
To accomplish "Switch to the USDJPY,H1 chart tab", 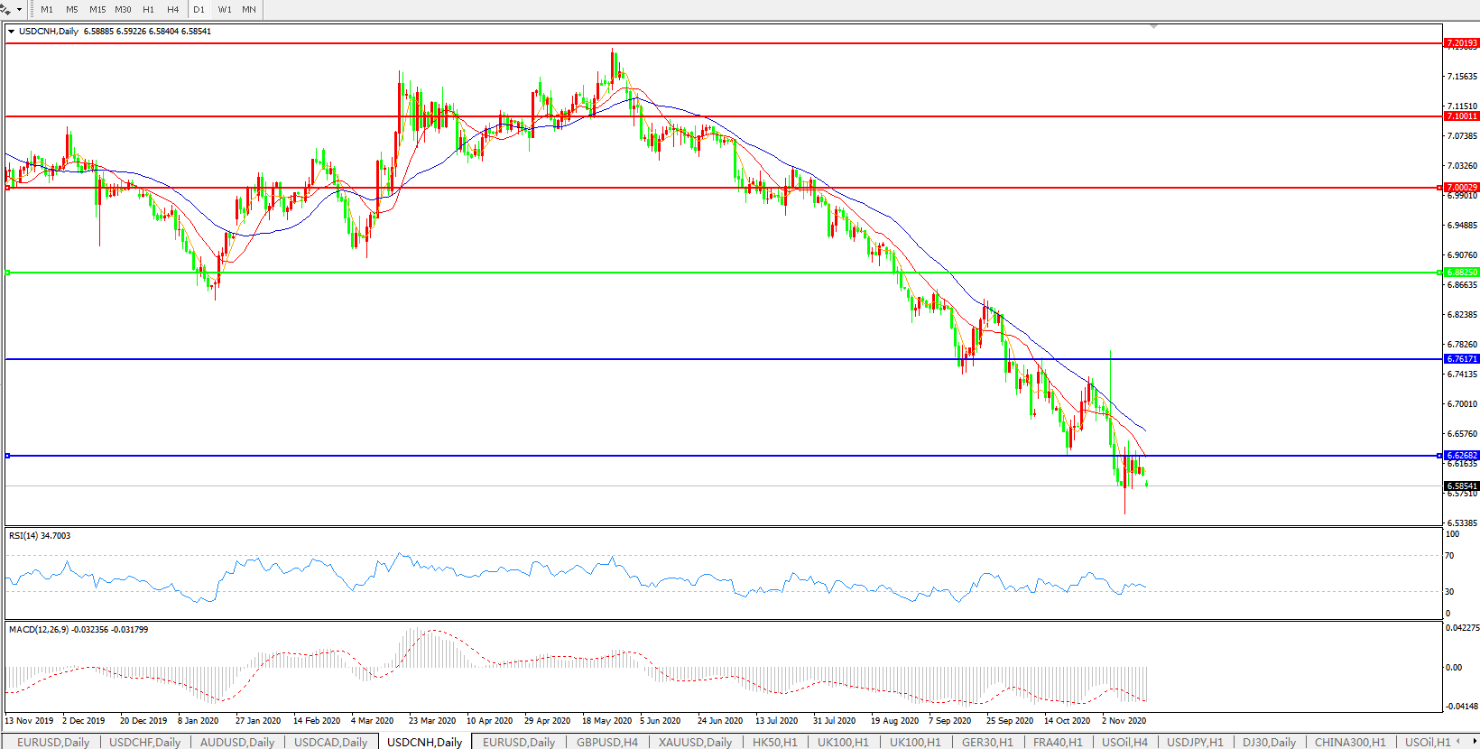I will click(x=1195, y=742).
